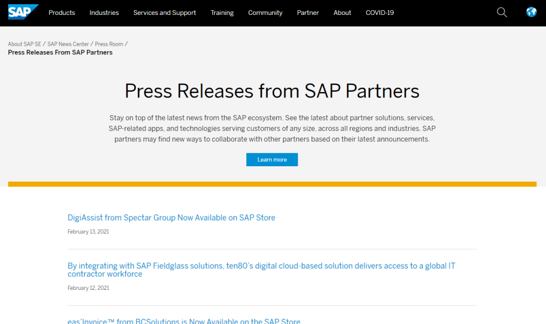546x324 pixels.
Task: Go to SAP News Center breadcrumb
Action: tap(68, 44)
